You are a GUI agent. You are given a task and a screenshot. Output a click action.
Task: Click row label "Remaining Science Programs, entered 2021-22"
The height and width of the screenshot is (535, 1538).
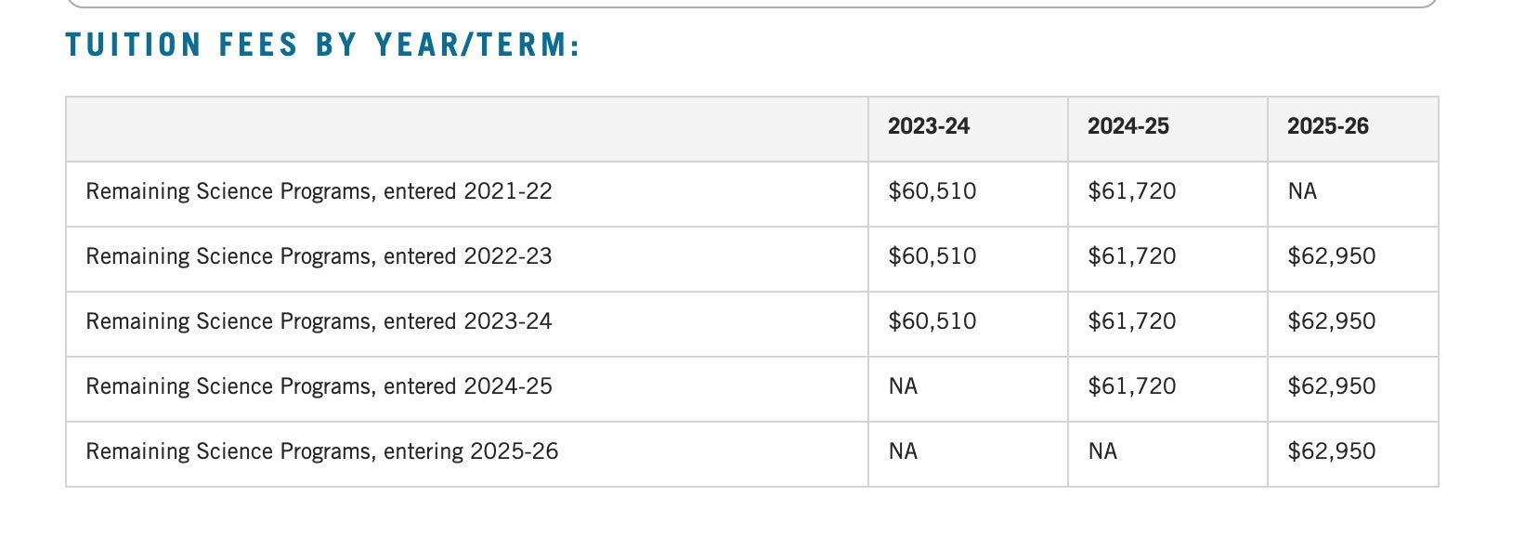[x=319, y=191]
